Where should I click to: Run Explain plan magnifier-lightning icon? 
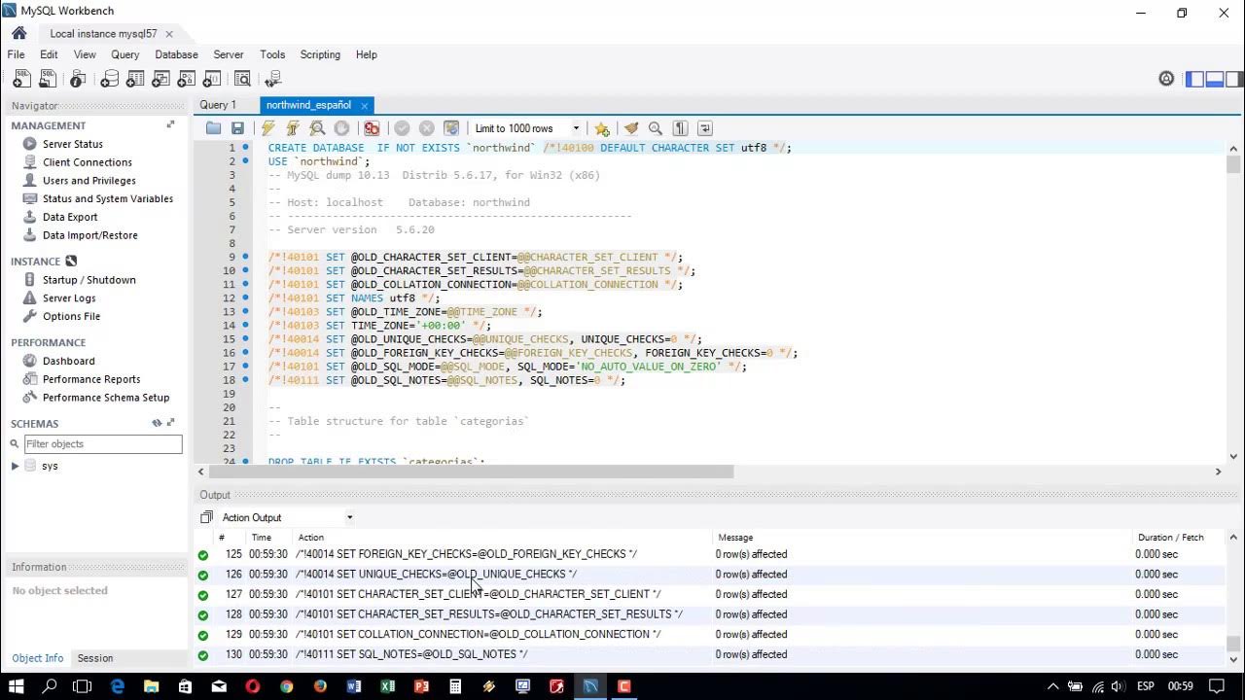(x=317, y=128)
